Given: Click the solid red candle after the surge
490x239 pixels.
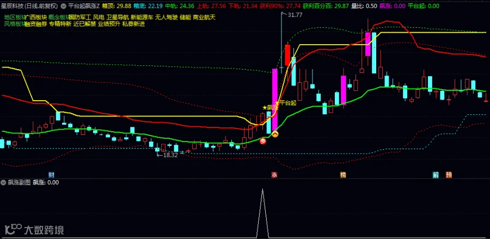Looking at the screenshot, I should click(x=288, y=54).
